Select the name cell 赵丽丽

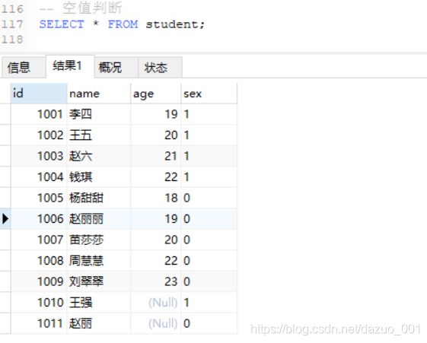(x=99, y=219)
